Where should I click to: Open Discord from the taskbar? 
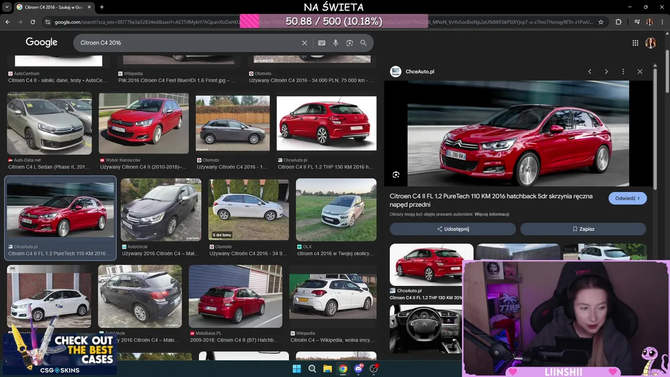click(359, 369)
